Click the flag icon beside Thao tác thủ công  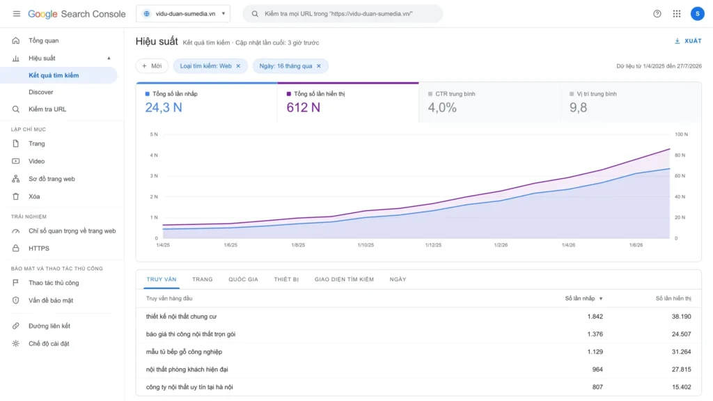16,283
